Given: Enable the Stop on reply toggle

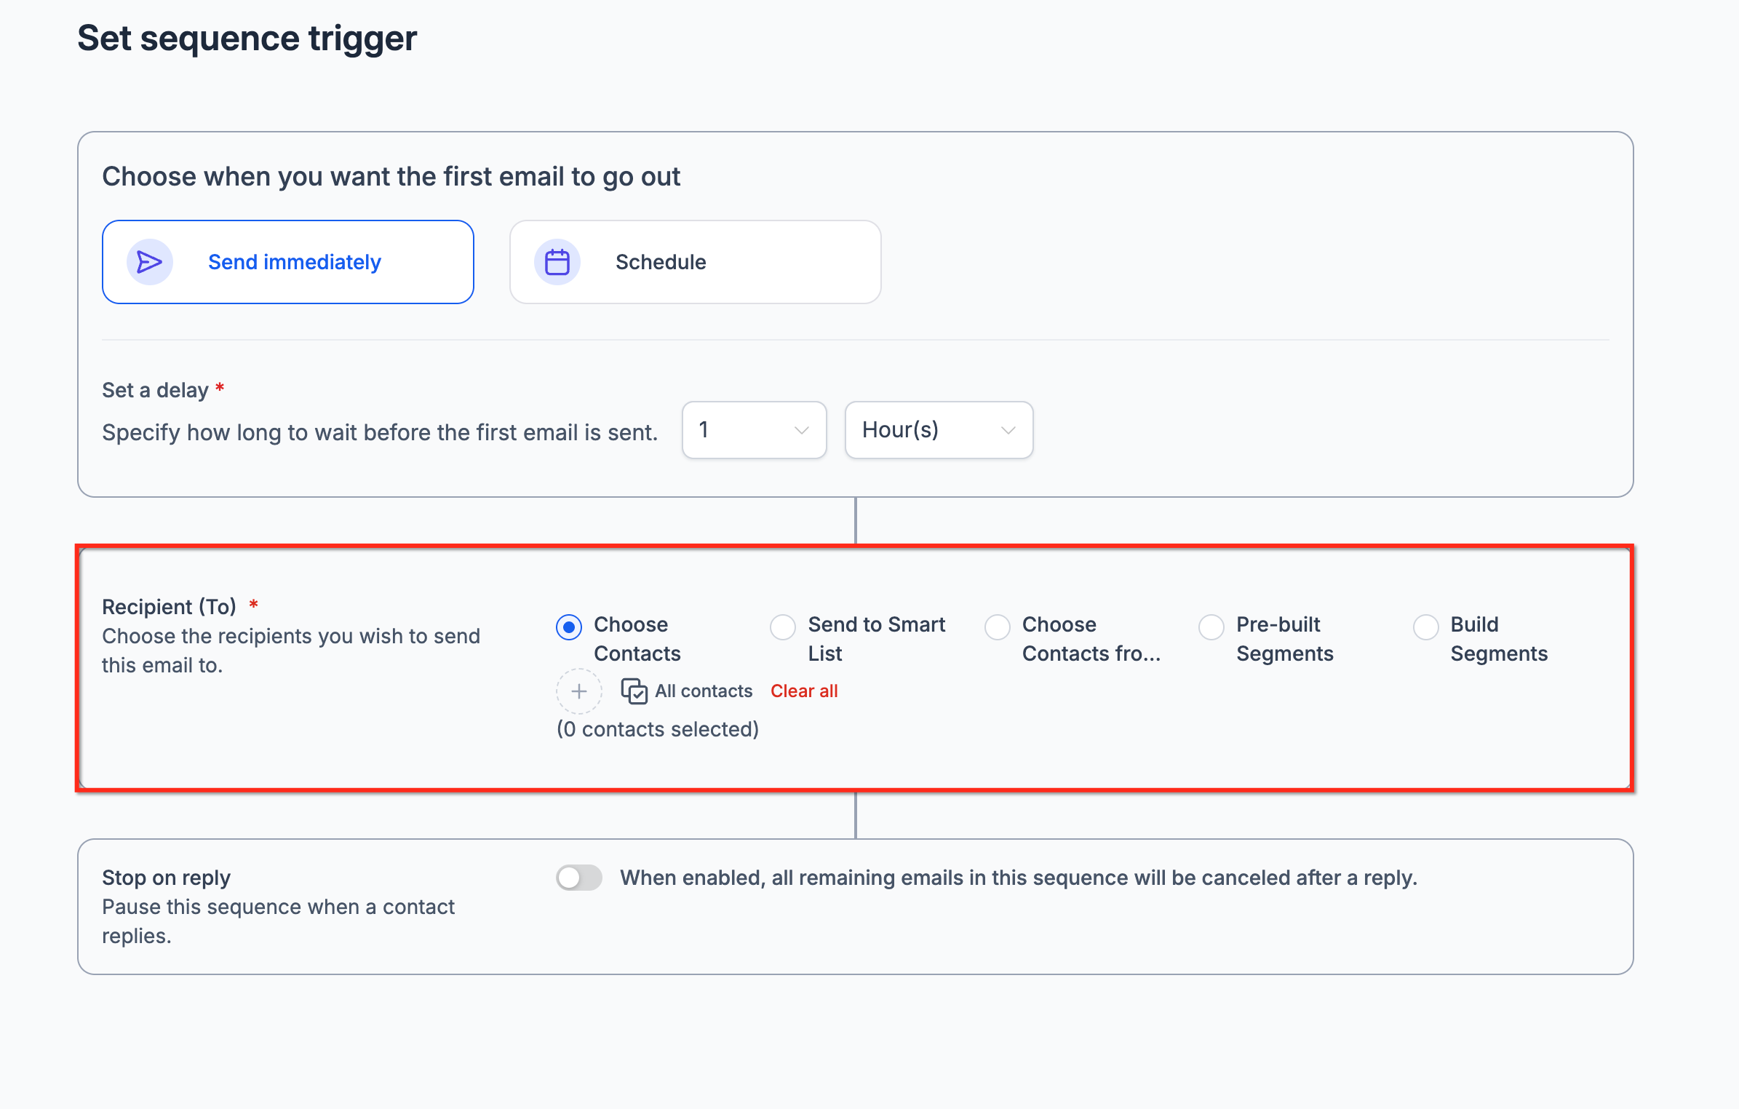Looking at the screenshot, I should [579, 878].
